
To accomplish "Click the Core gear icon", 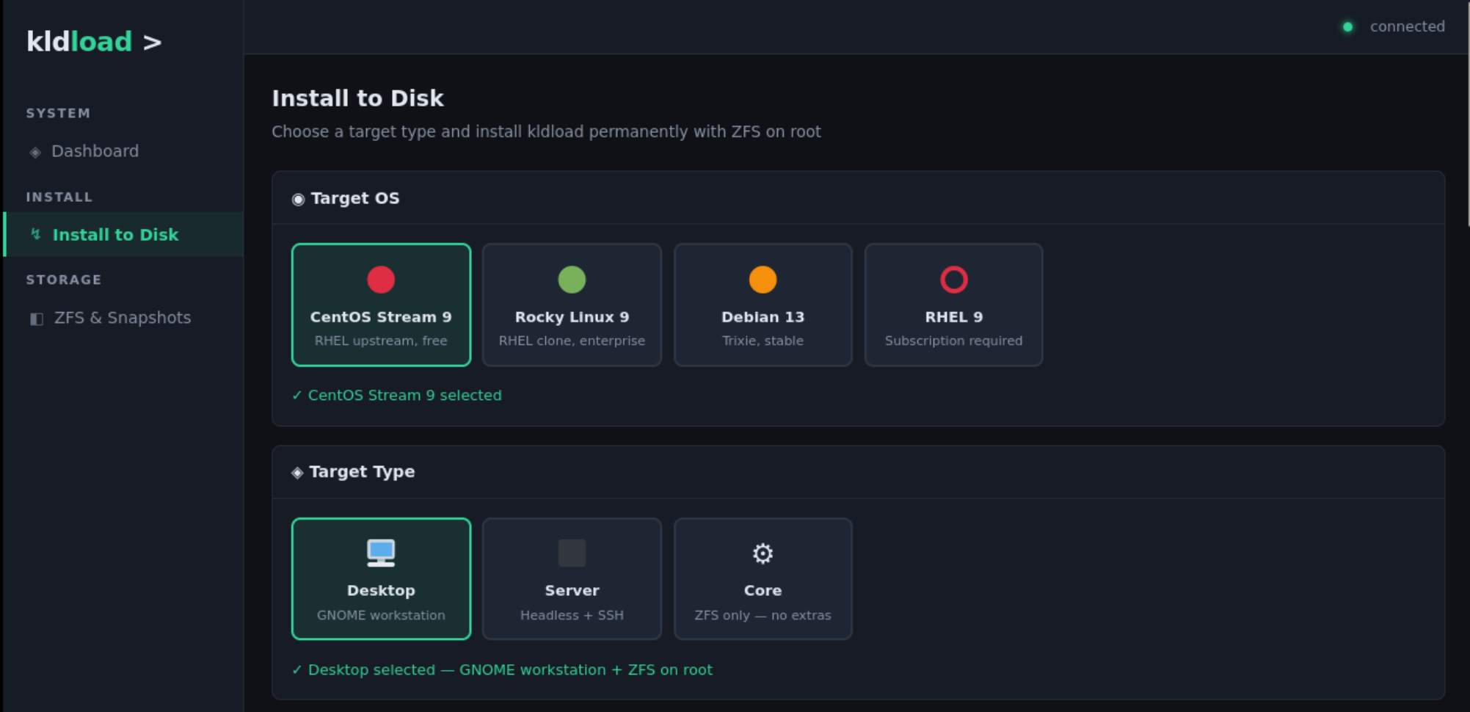I will [x=763, y=553].
